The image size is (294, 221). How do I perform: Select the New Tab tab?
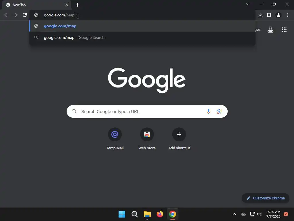tap(37, 5)
